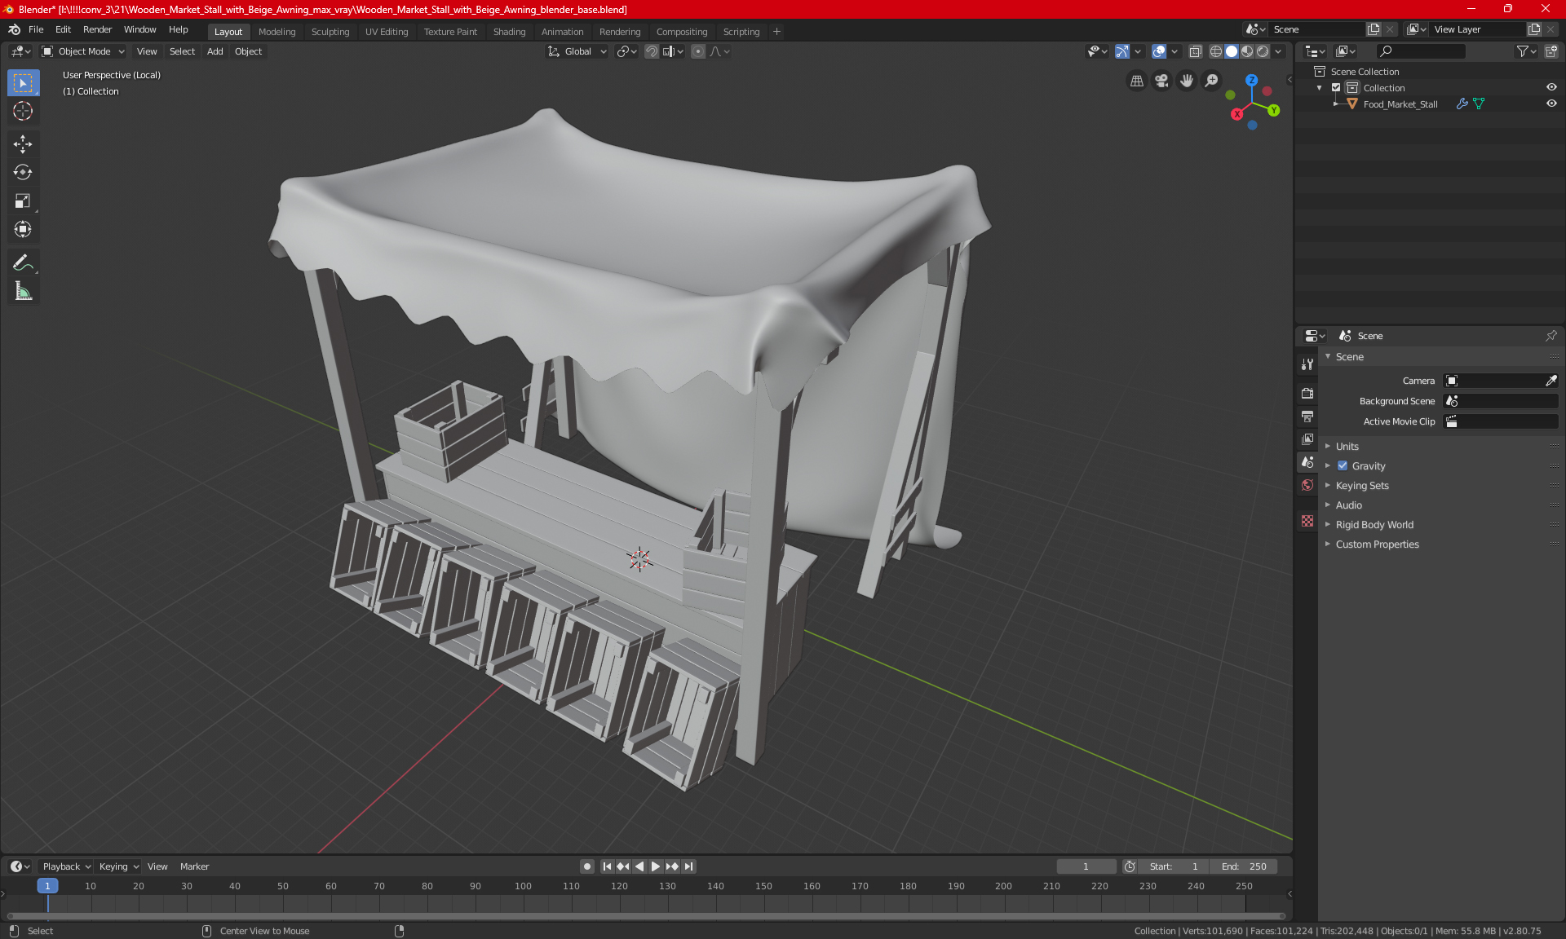Play the animation forward

point(655,866)
